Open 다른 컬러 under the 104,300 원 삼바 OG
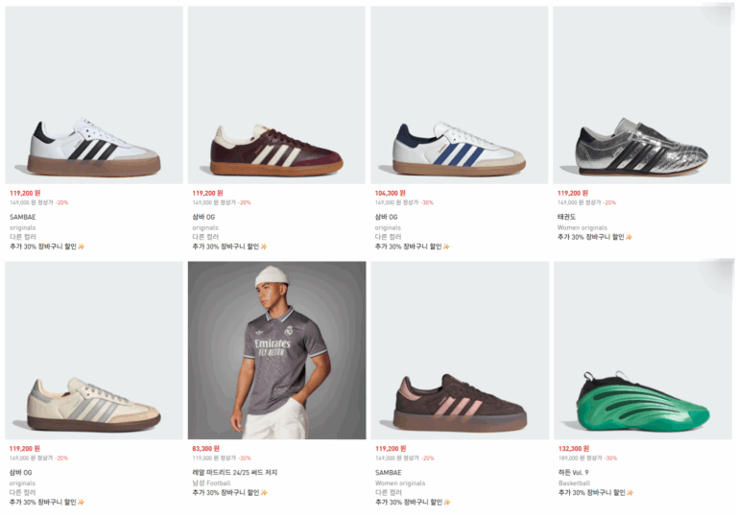737x517 pixels. click(x=388, y=237)
